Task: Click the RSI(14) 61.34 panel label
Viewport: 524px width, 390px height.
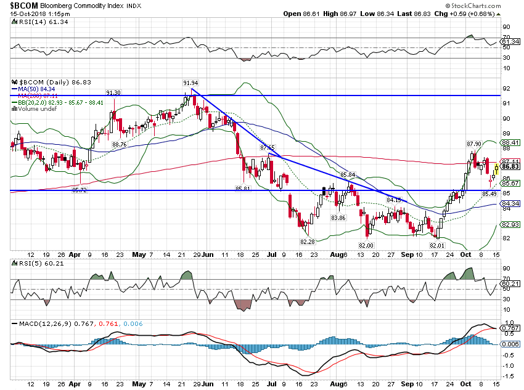Action: (x=43, y=22)
